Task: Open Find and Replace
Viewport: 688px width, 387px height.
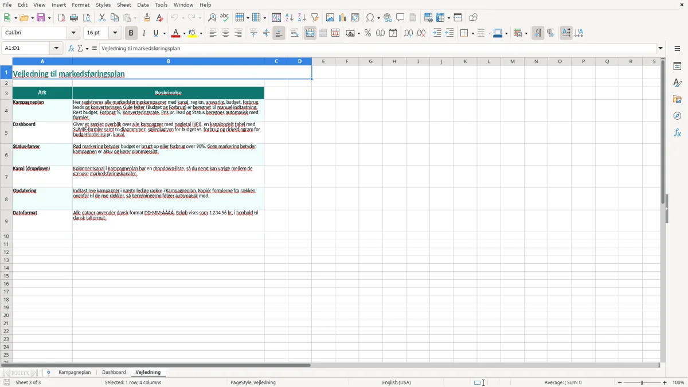Action: [x=212, y=18]
